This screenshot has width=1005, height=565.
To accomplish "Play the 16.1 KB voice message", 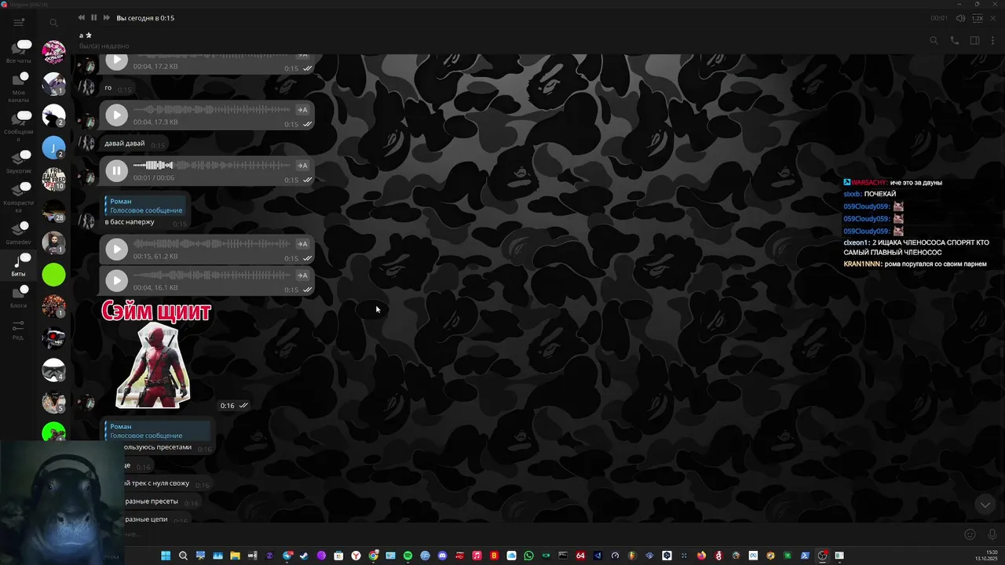I will point(116,280).
